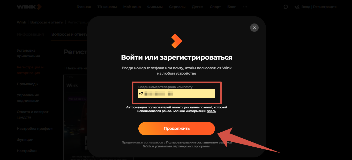Click the Продолжить button
Viewport: 352px width, 160px height.
coord(177,129)
